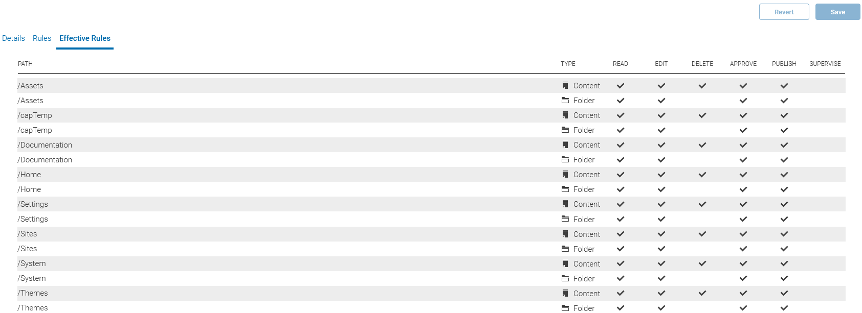Click the PATH column header
The image size is (862, 313).
click(25, 64)
